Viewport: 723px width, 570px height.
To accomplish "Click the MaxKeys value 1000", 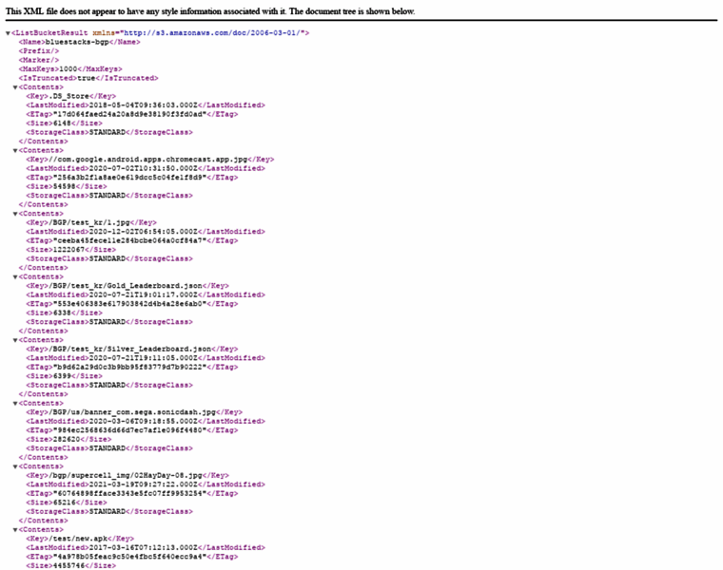I will click(x=68, y=69).
